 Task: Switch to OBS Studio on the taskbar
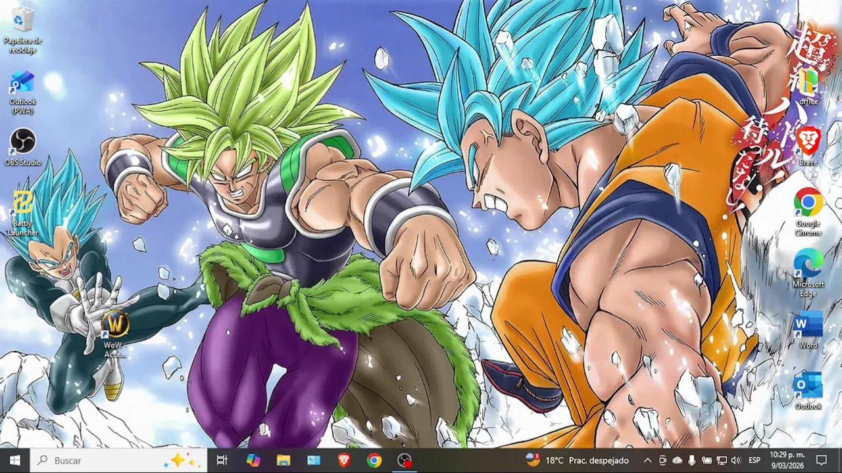point(404,460)
